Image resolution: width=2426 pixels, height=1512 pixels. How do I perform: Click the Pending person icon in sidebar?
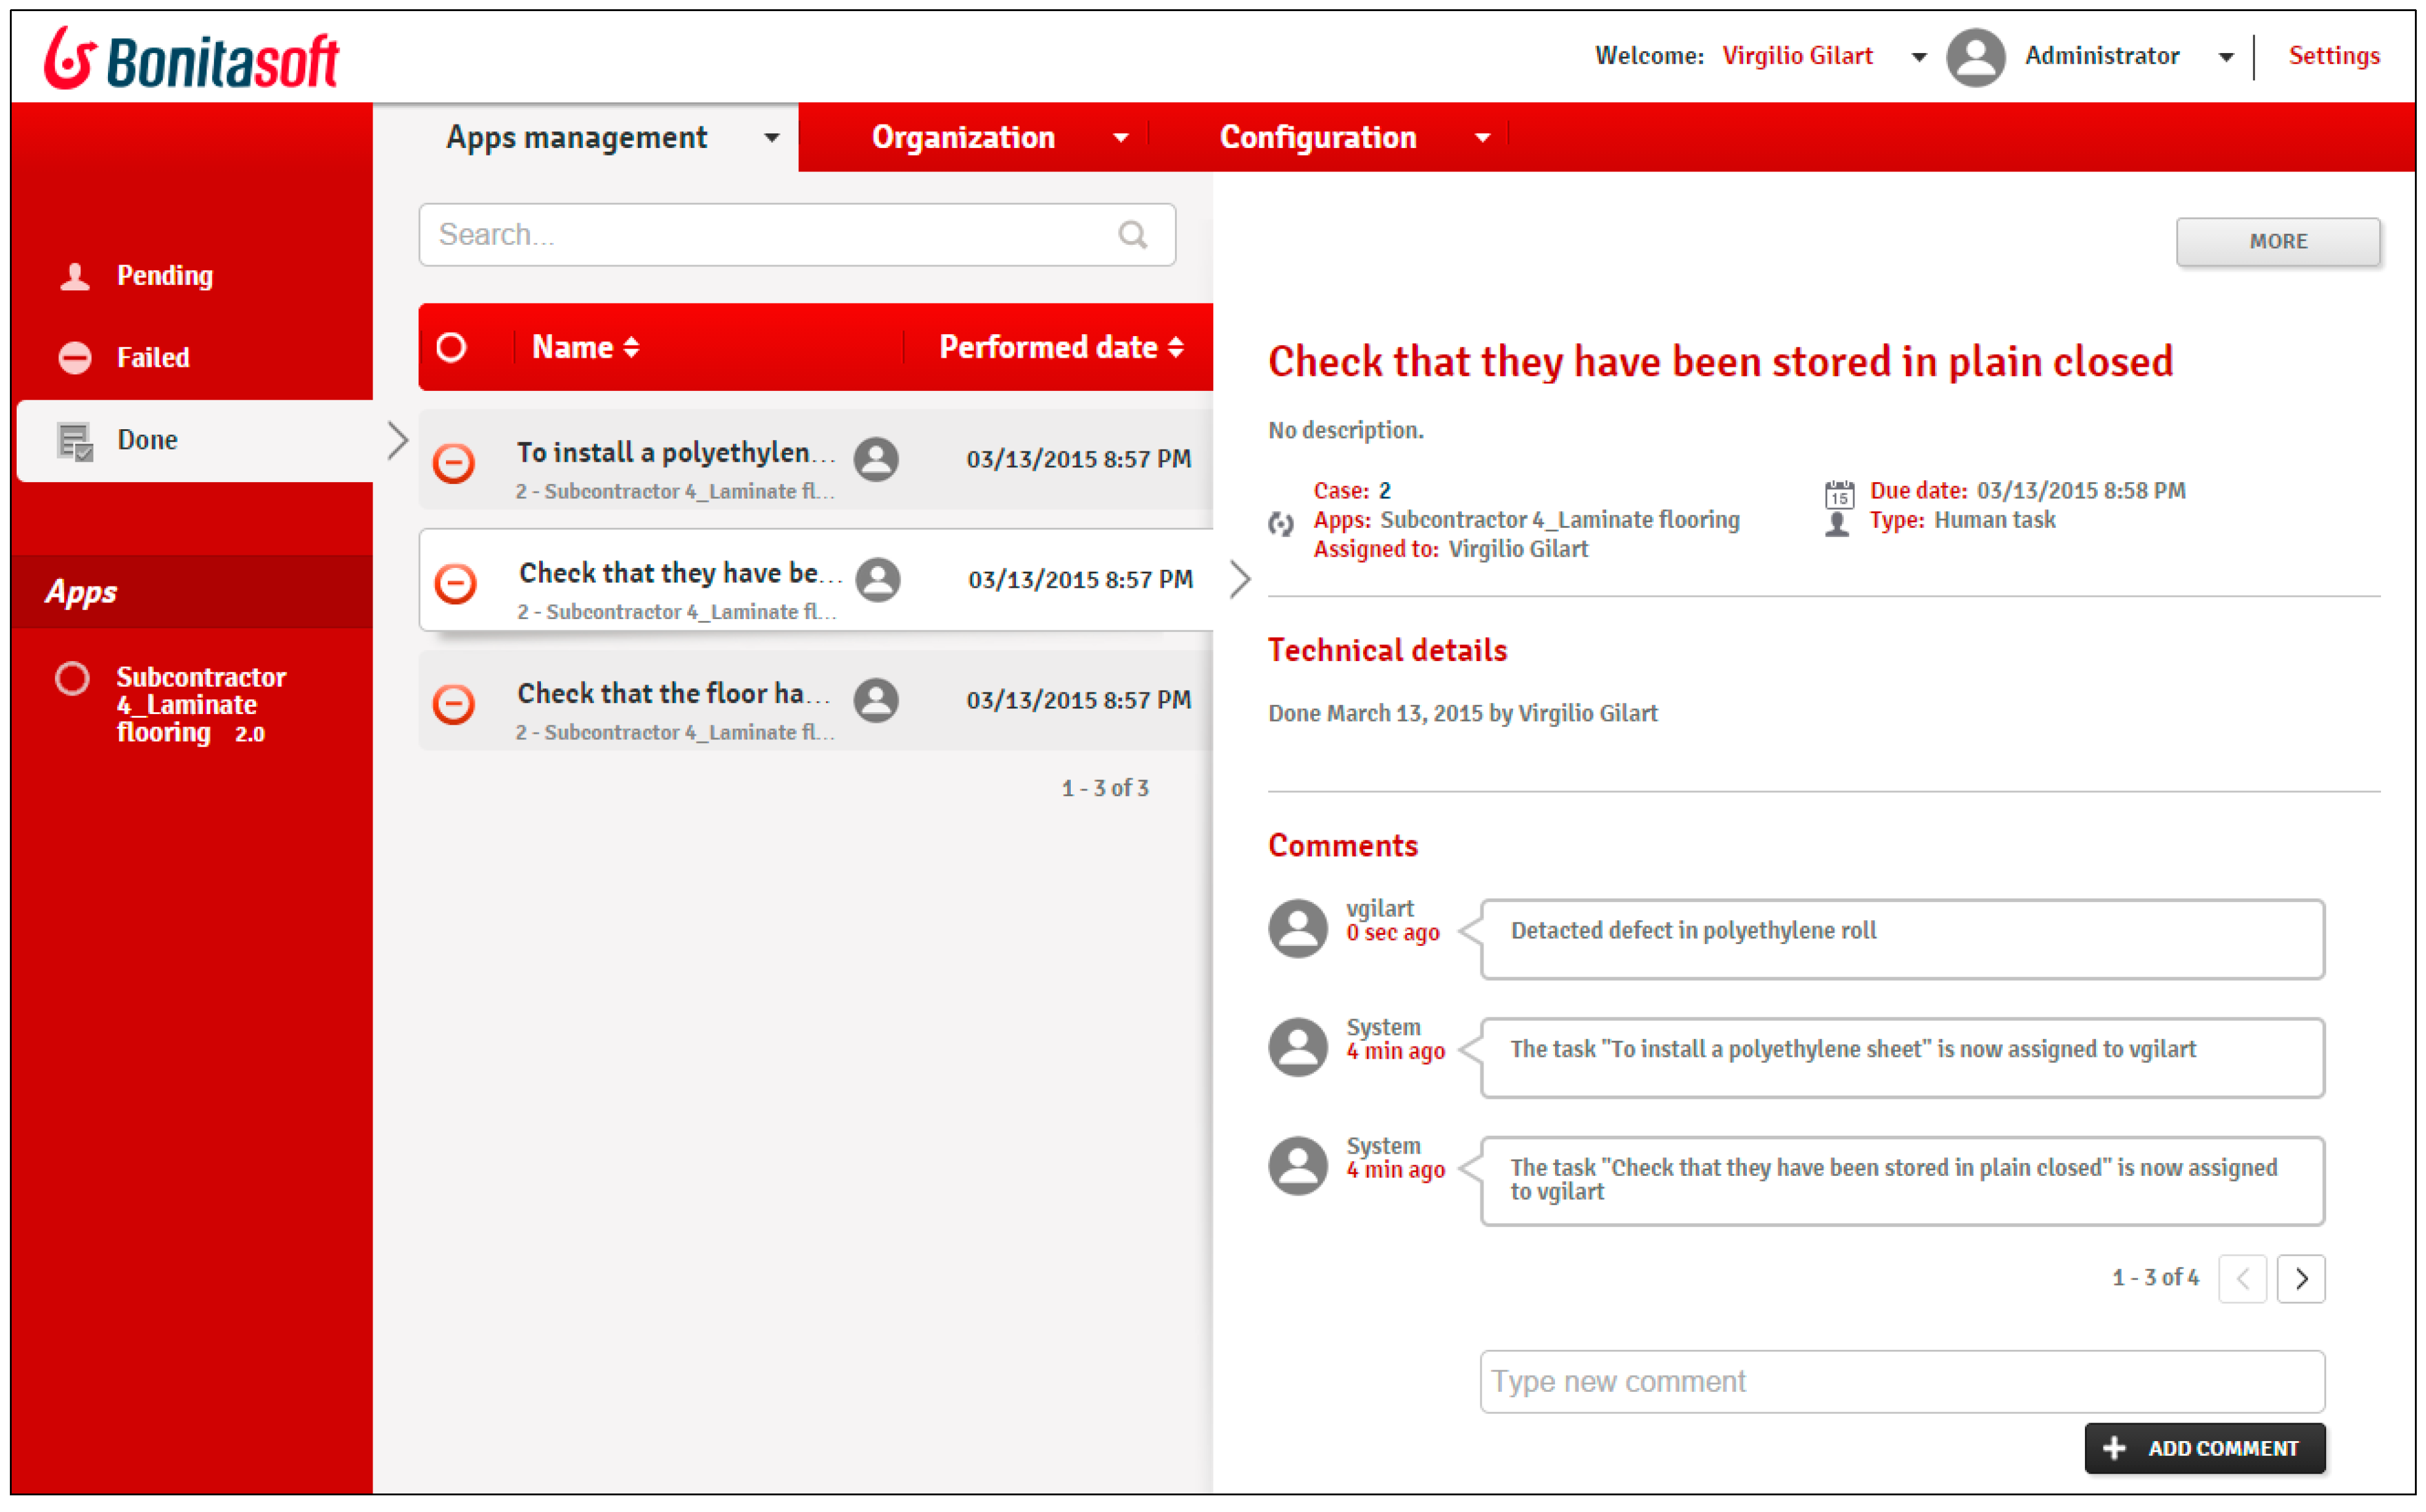point(75,276)
